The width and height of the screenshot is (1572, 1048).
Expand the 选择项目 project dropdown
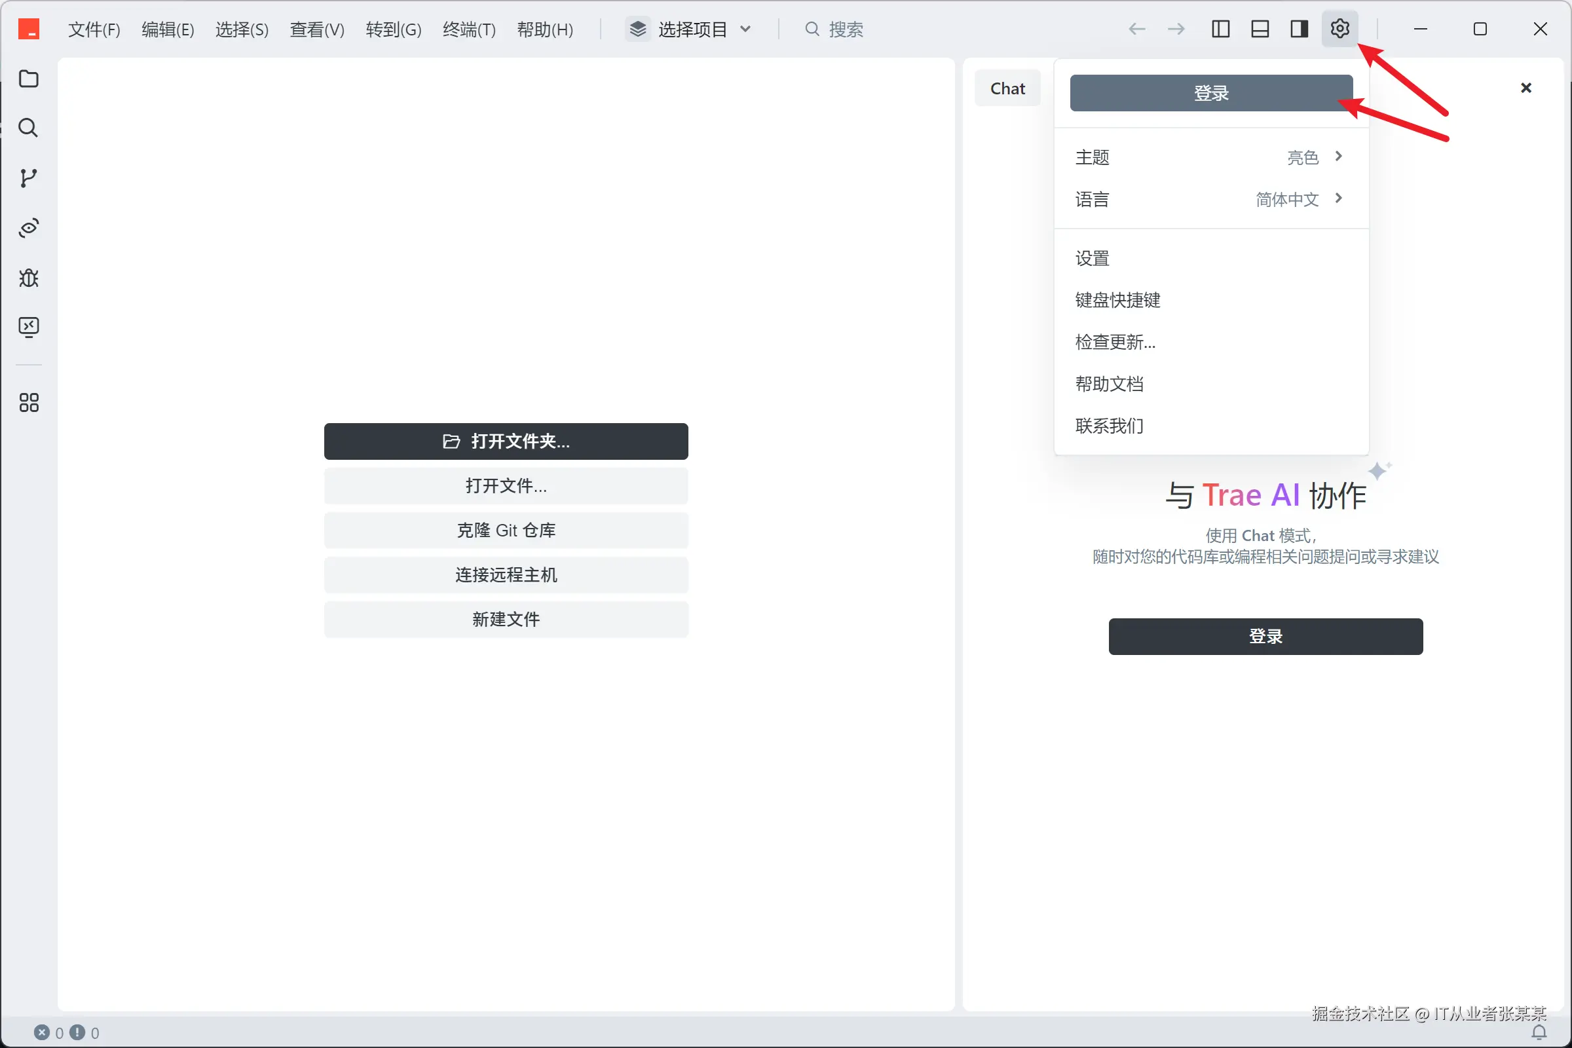tap(691, 29)
